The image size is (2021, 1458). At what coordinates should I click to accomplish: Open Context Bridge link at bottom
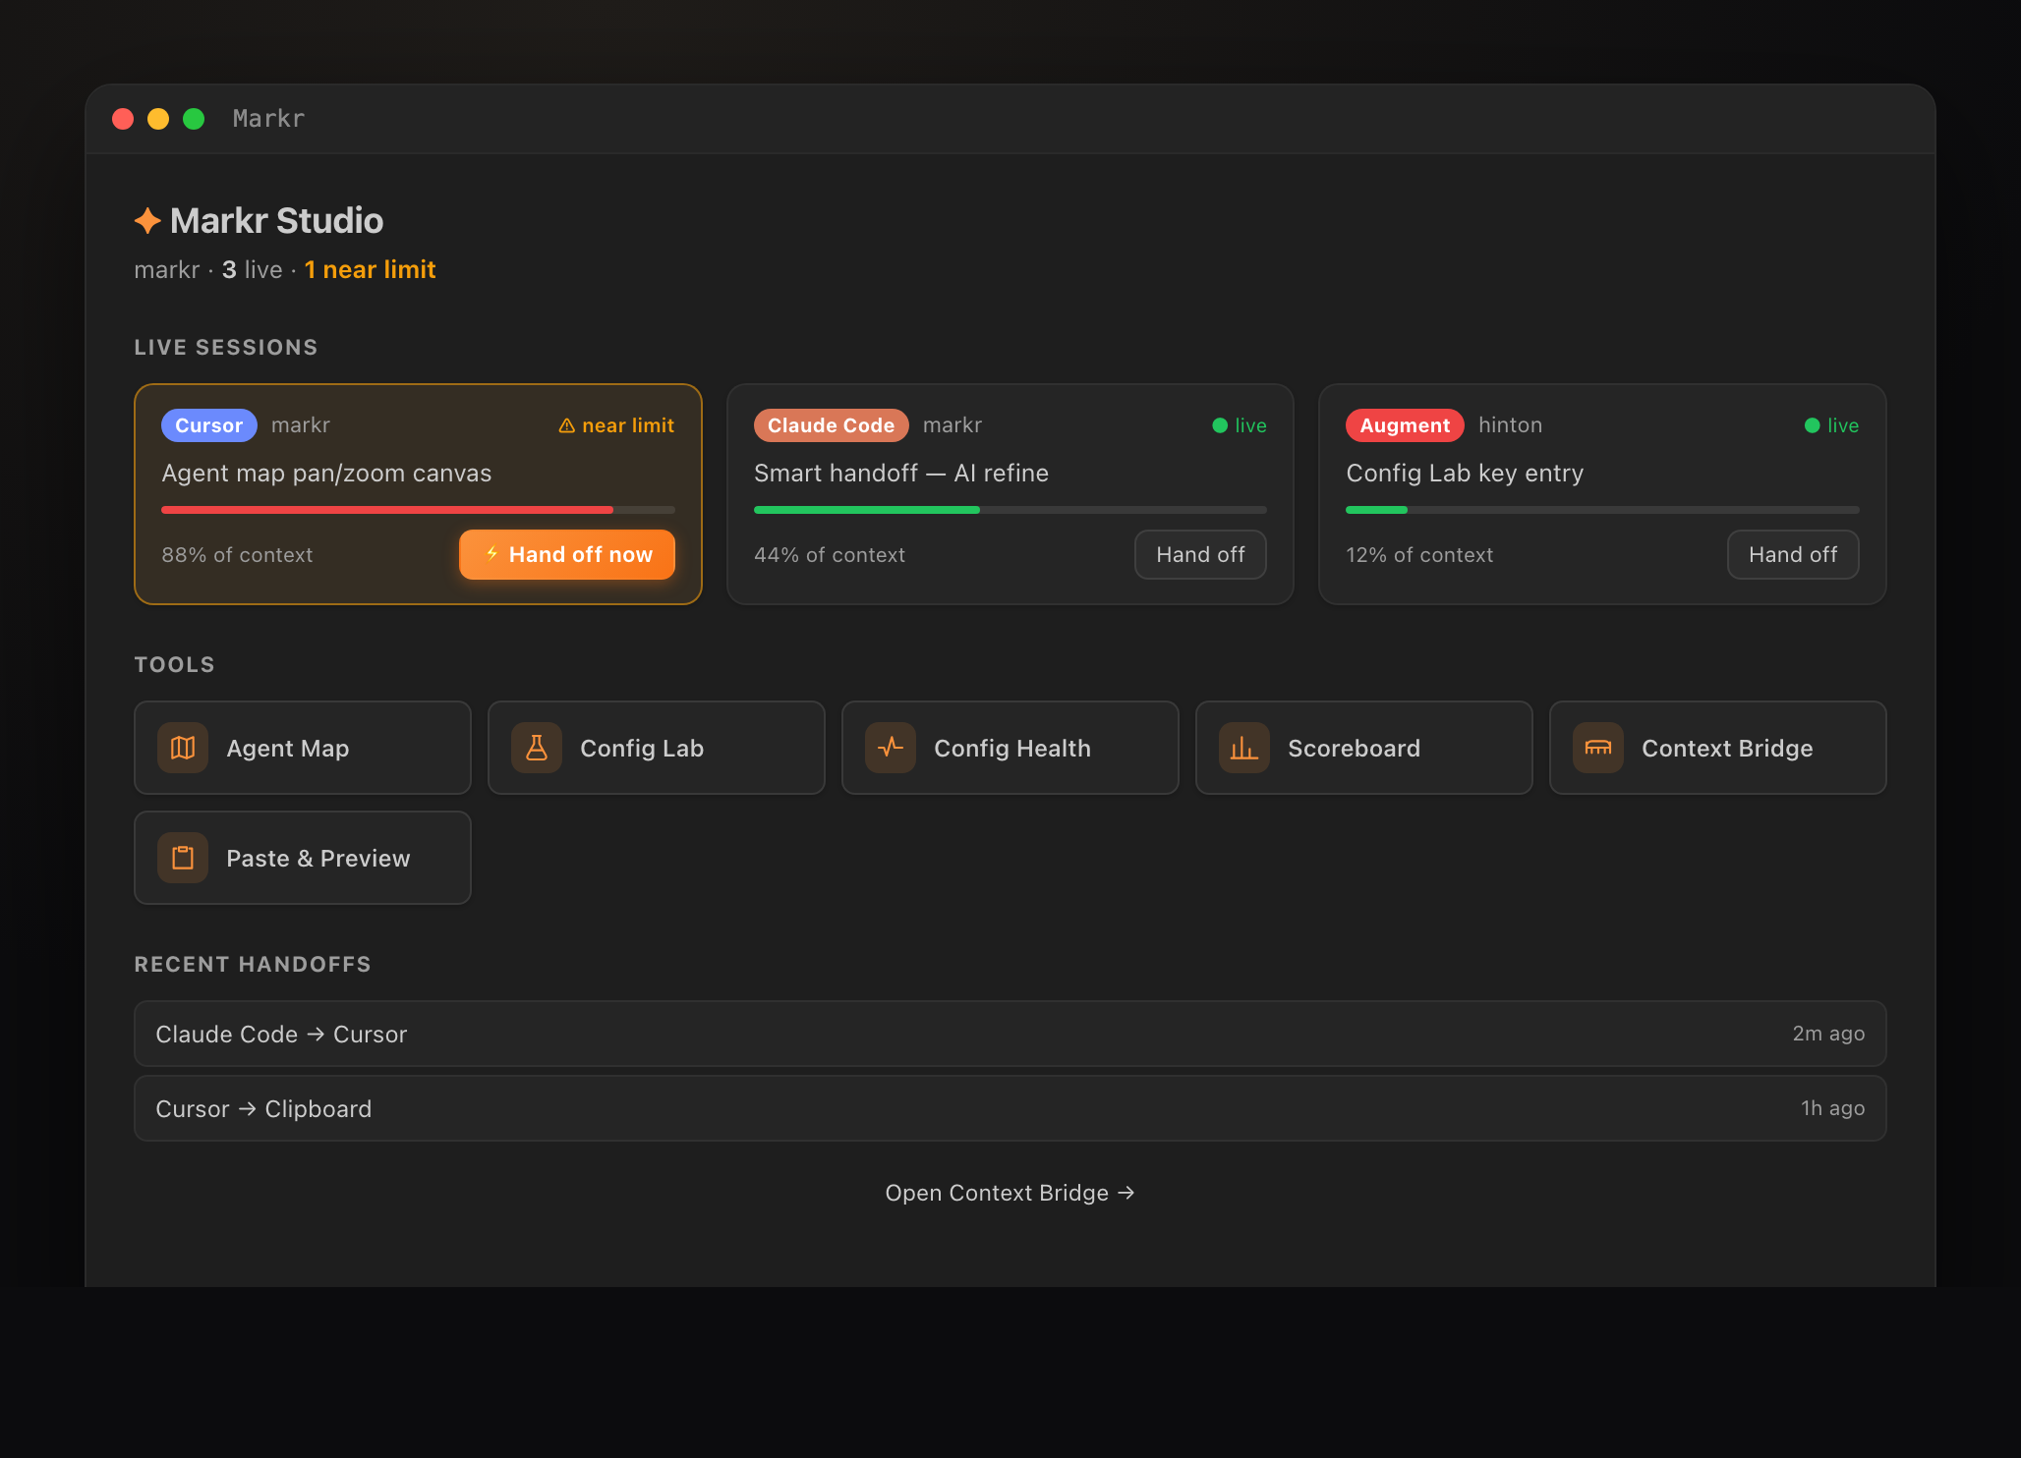coord(1010,1193)
